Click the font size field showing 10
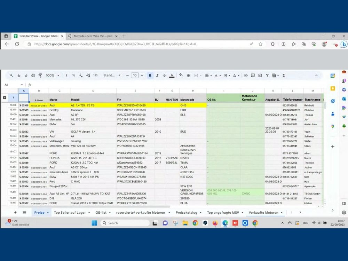 point(135,76)
